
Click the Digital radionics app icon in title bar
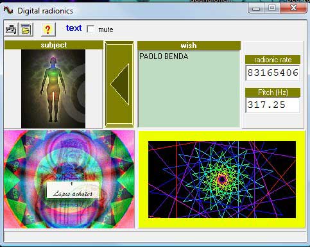8,10
